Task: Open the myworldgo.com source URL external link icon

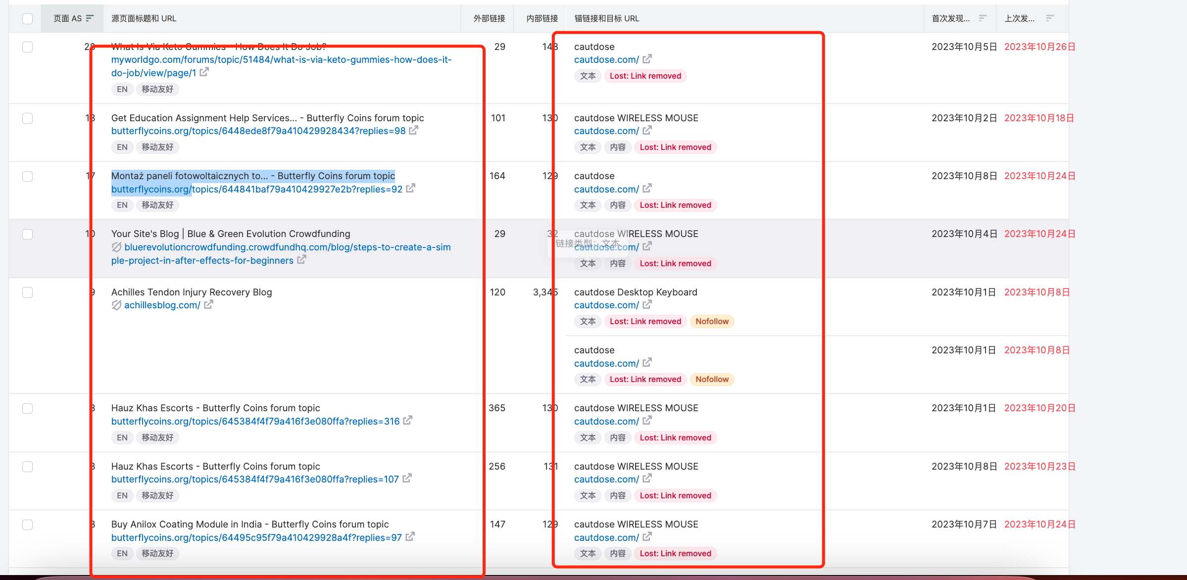Action: [x=204, y=72]
